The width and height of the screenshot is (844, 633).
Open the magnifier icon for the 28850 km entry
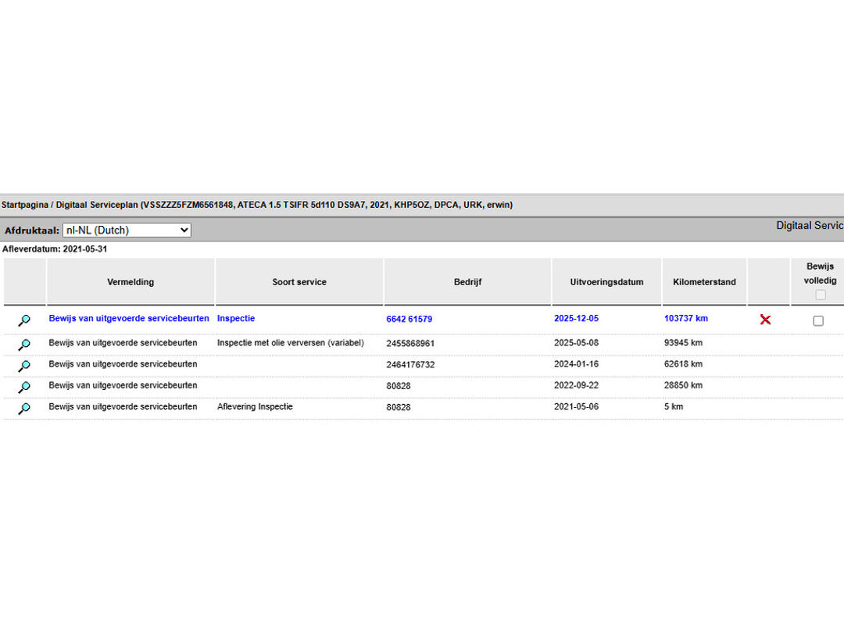click(24, 387)
